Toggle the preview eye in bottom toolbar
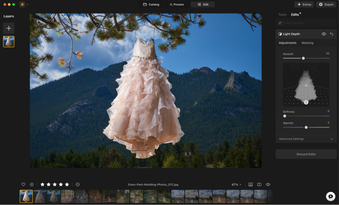This screenshot has width=339, height=205. click(268, 185)
